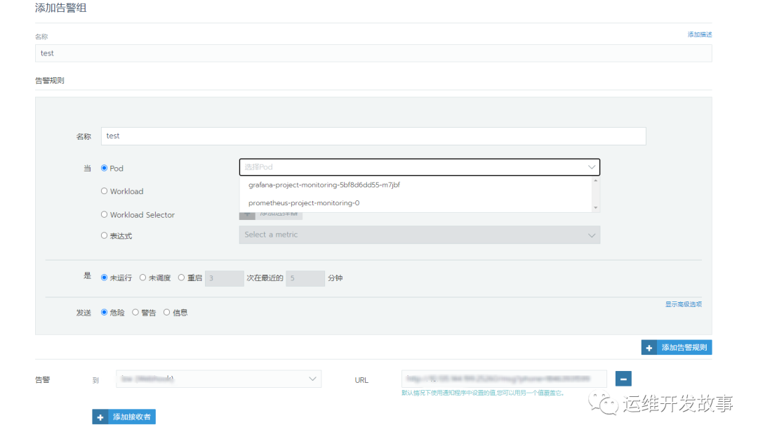The image size is (758, 437).
Task: Select the 信息 severity radio button
Action: (x=167, y=312)
